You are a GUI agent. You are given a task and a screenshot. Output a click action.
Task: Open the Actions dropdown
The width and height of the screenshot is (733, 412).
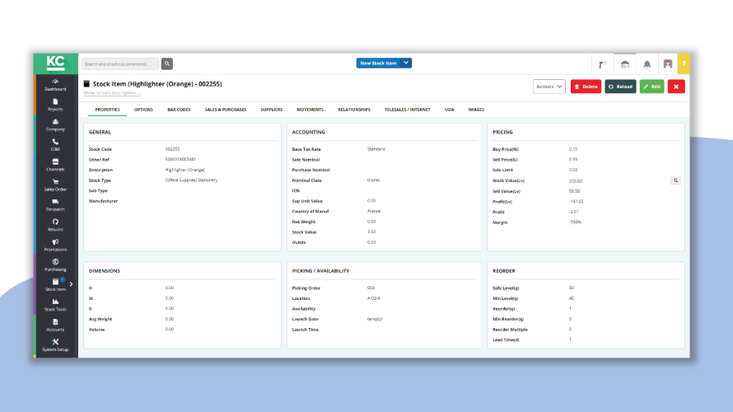coord(549,87)
